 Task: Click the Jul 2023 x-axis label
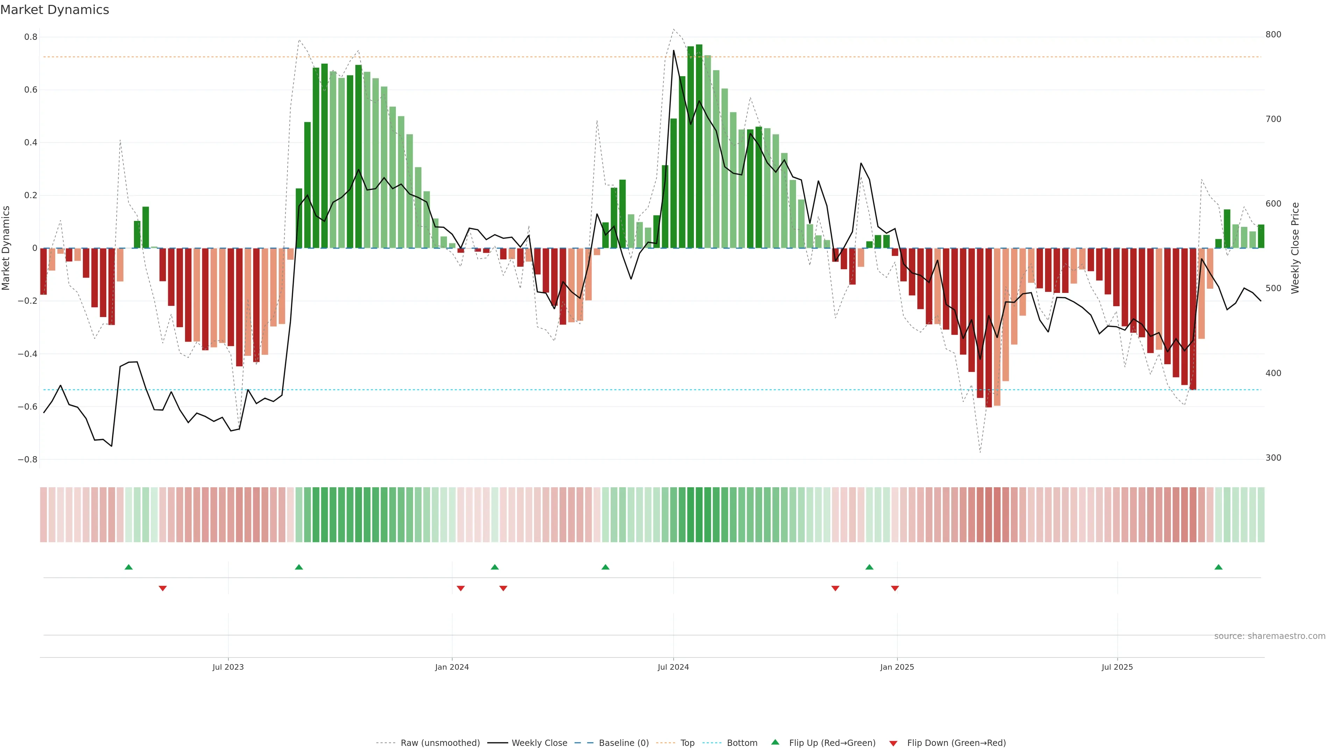point(228,667)
